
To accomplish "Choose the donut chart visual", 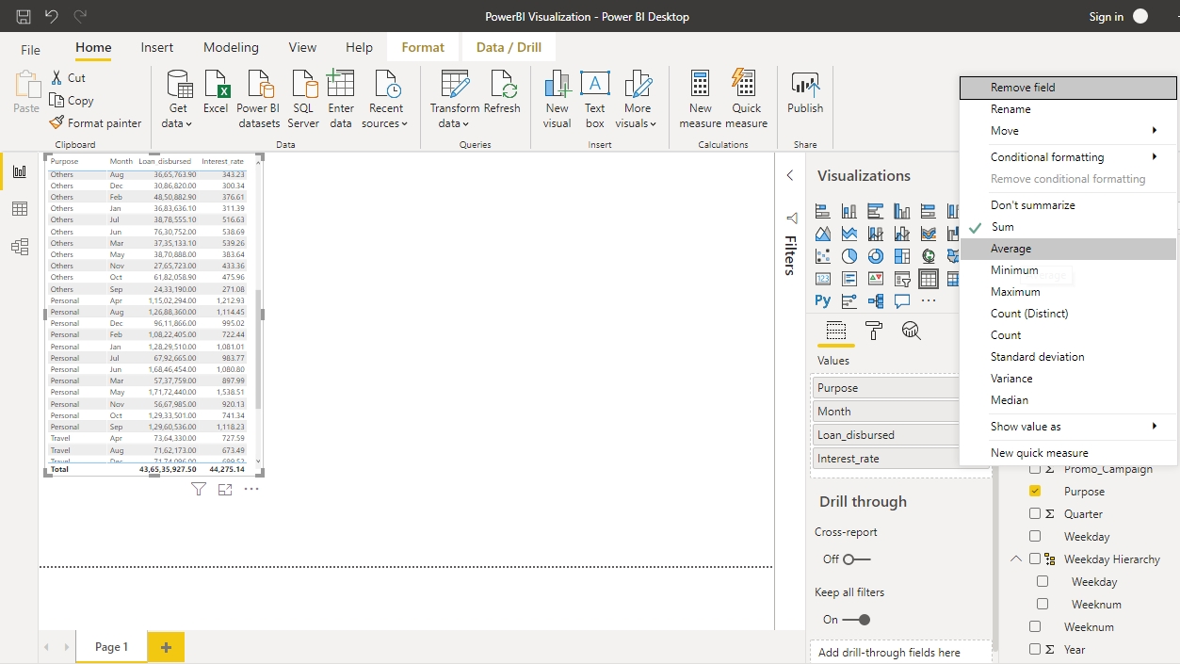I will [876, 256].
